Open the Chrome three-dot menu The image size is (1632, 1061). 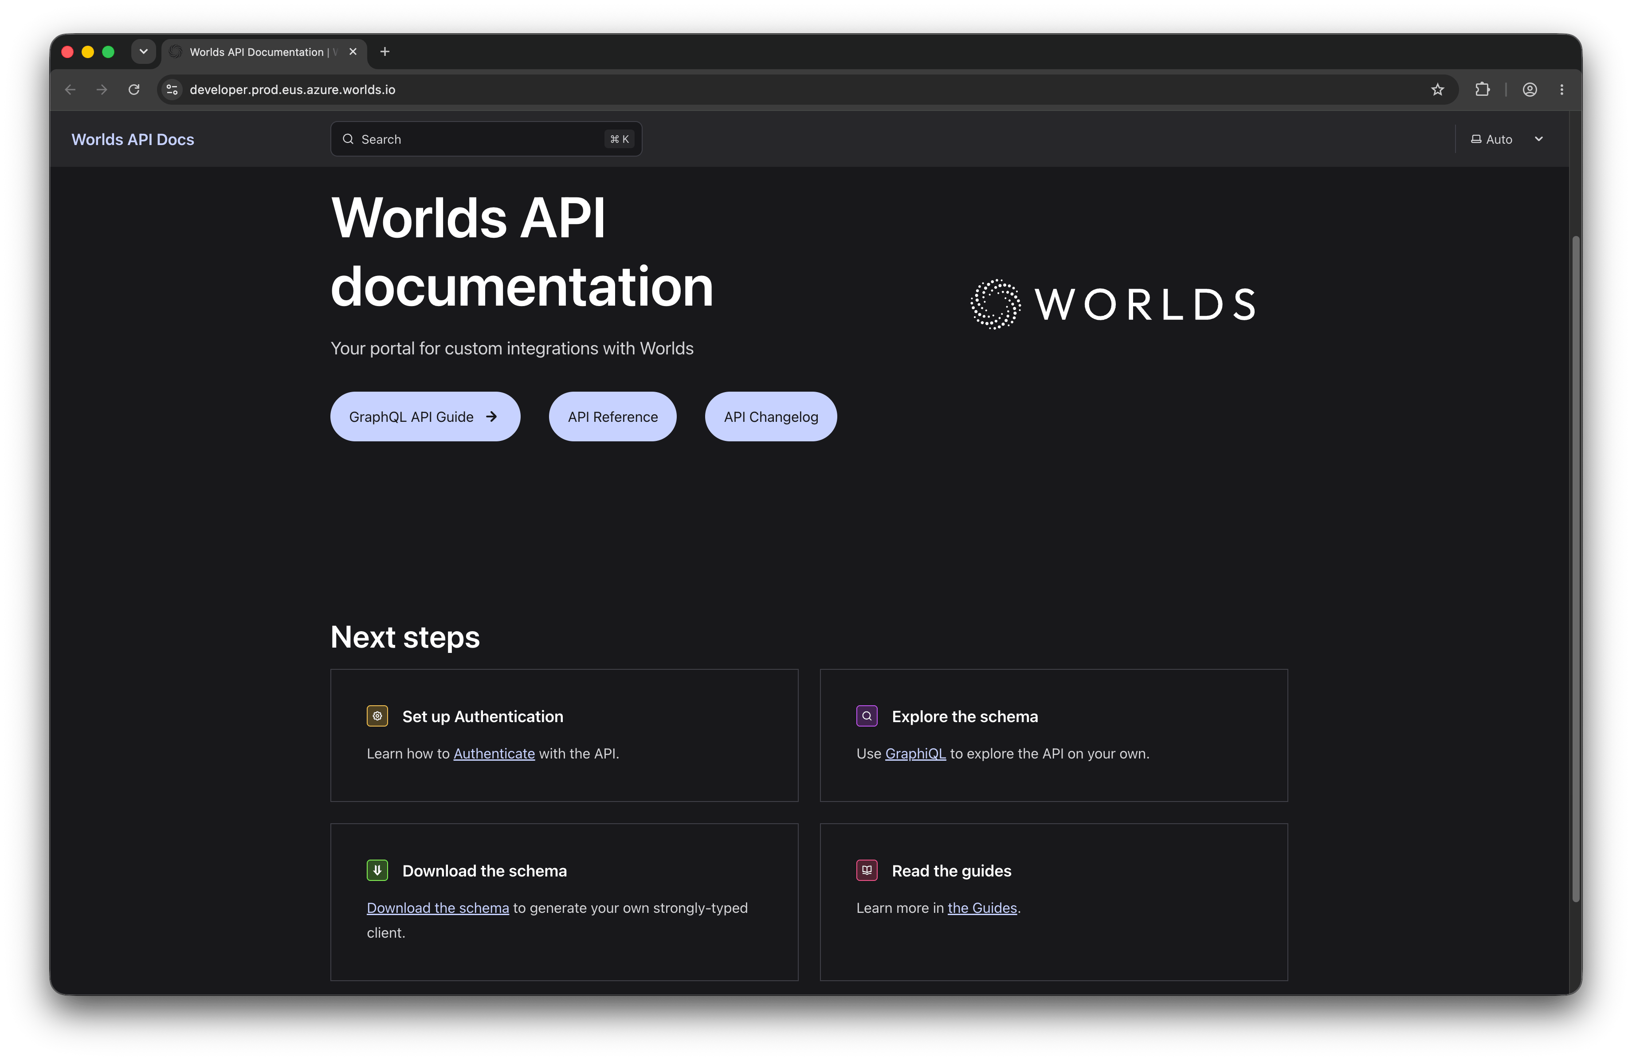coord(1561,90)
